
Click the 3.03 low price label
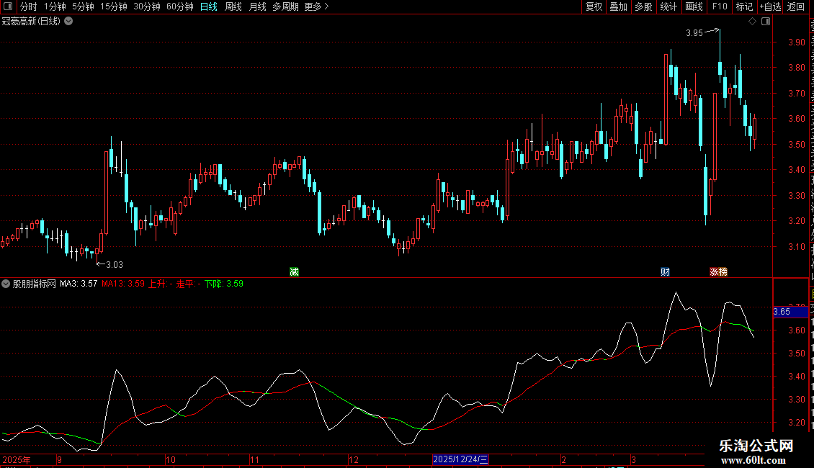[x=115, y=265]
